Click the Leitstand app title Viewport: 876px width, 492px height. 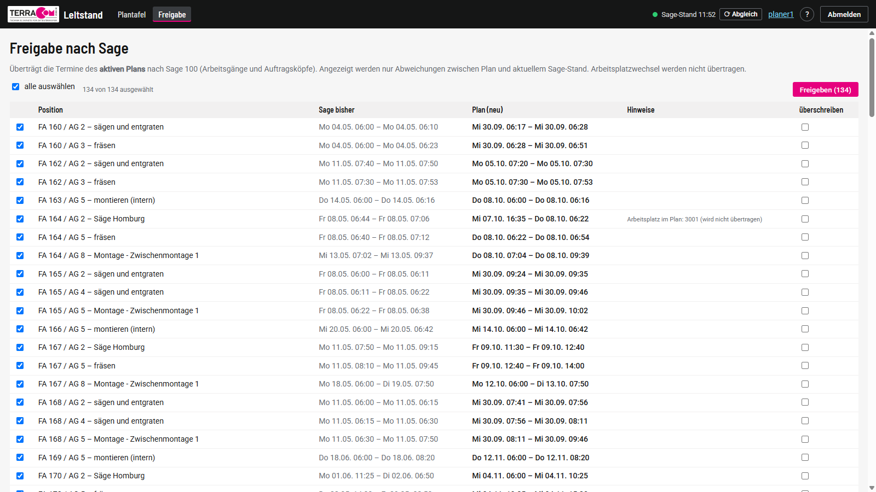point(83,15)
